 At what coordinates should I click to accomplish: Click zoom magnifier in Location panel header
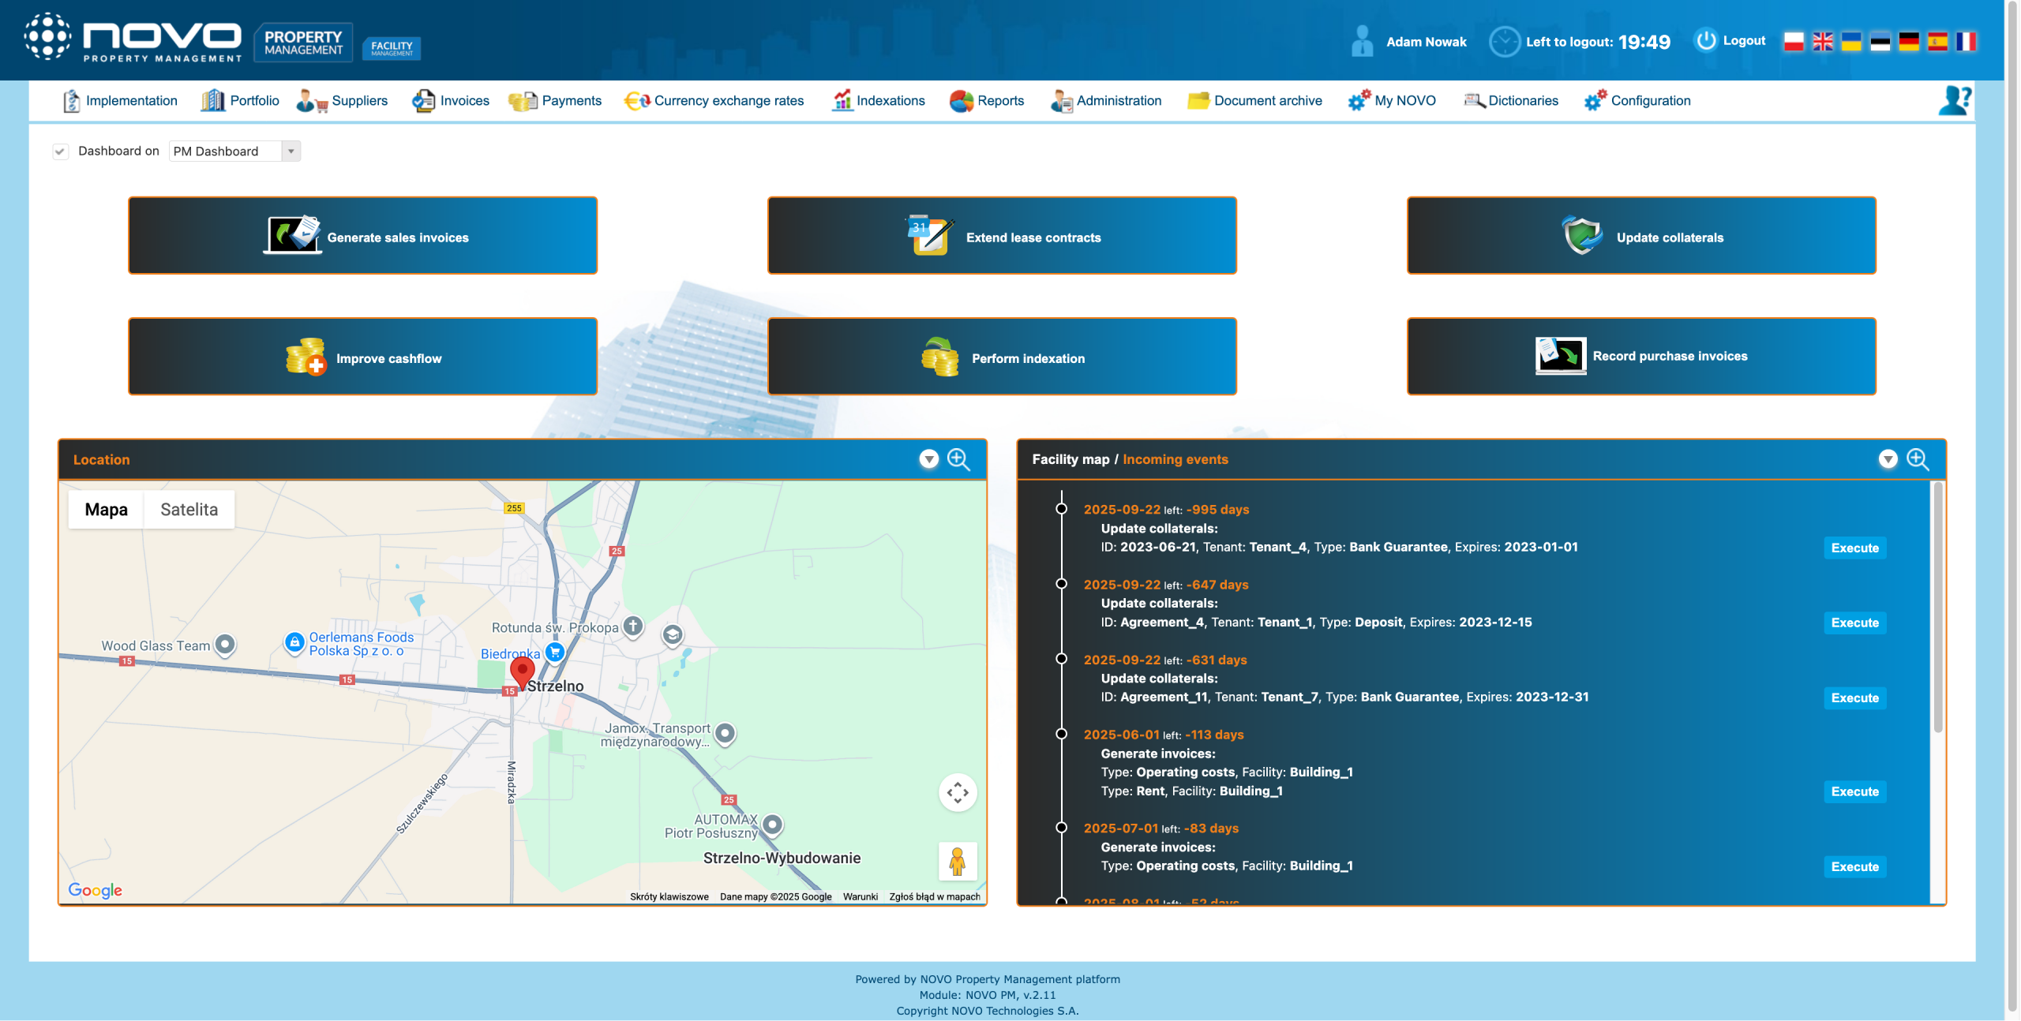click(958, 459)
